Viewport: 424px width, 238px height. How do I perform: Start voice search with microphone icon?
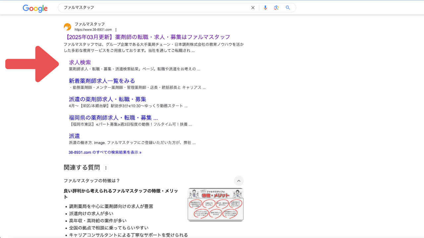265,8
